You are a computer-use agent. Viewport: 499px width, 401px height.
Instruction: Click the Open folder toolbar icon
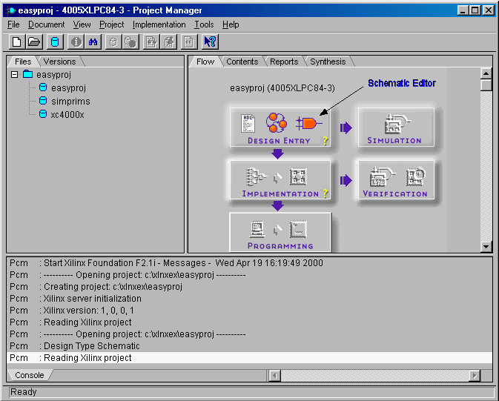(34, 42)
